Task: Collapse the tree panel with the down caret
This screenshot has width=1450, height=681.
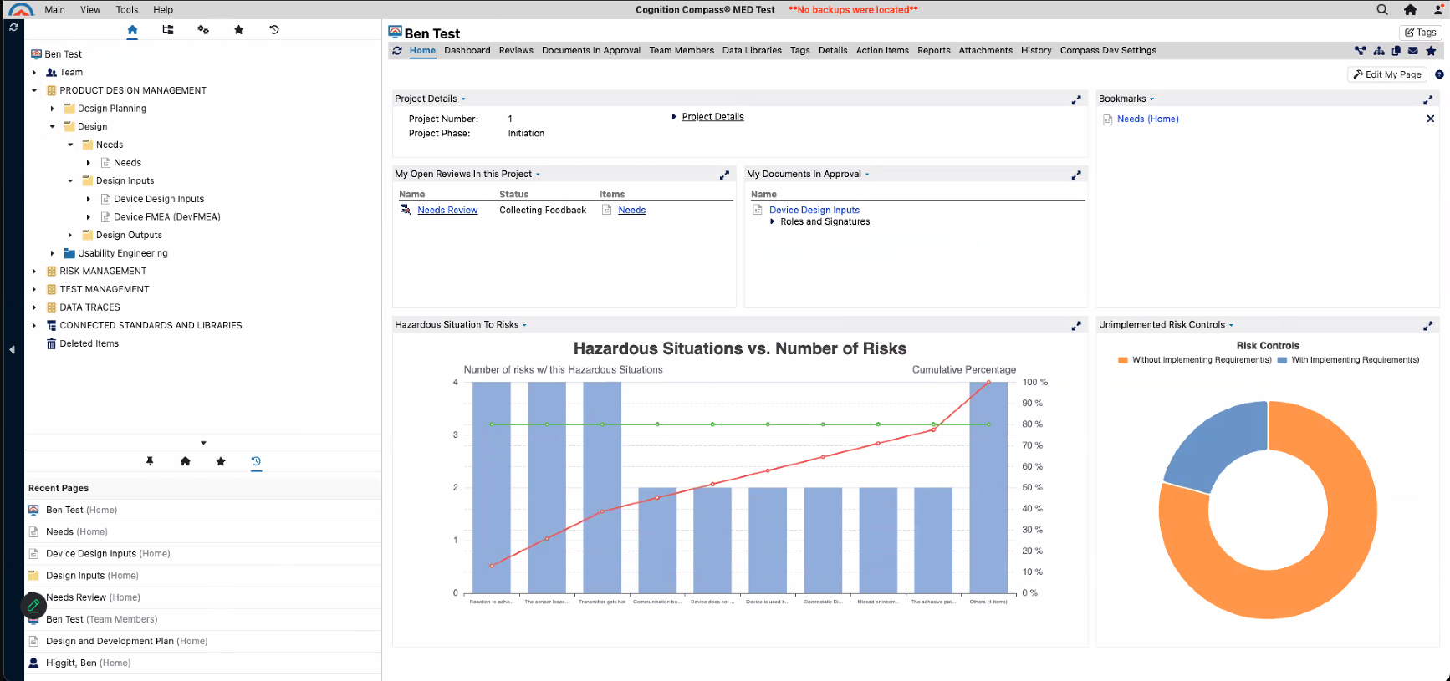Action: pyautogui.click(x=203, y=443)
